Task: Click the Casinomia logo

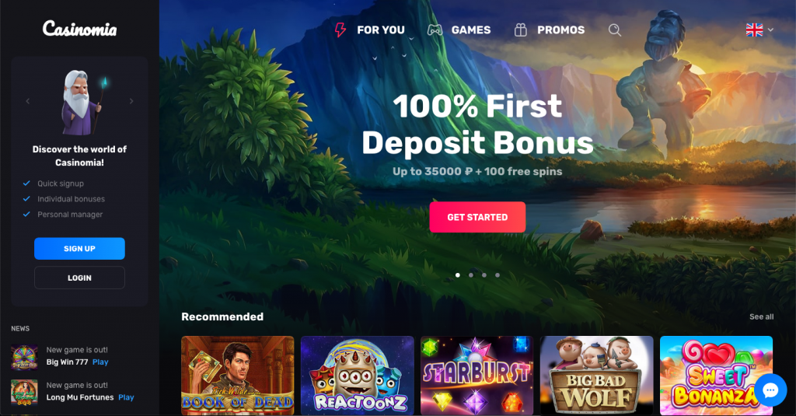Action: coord(80,29)
